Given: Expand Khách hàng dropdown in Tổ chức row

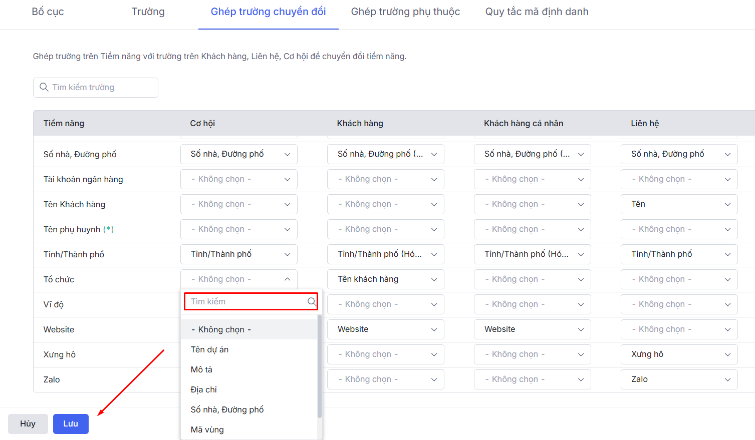Looking at the screenshot, I should 385,279.
